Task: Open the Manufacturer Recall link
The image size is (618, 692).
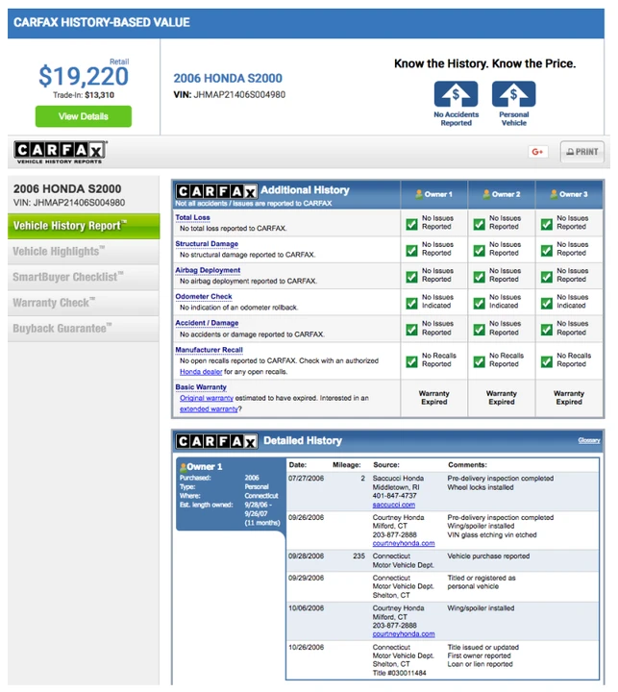Action: (209, 350)
